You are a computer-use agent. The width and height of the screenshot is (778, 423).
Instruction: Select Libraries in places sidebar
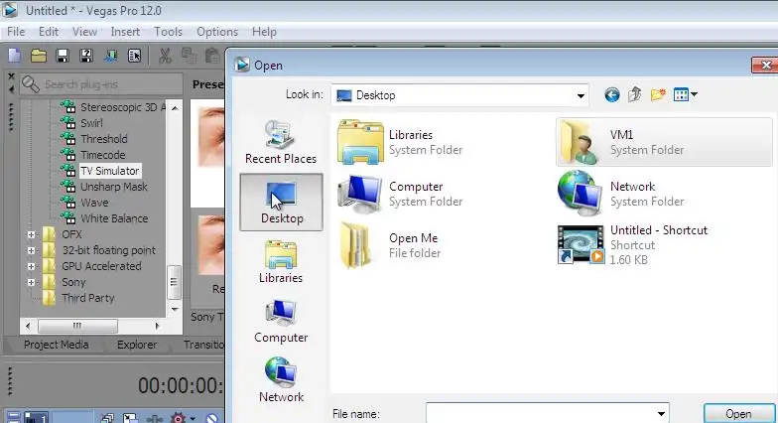[x=281, y=262]
